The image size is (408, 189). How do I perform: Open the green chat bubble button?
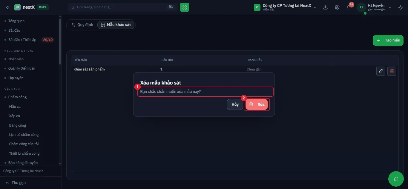pyautogui.click(x=396, y=179)
